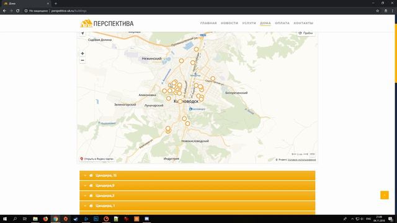Click the address bar URL field

(197, 11)
